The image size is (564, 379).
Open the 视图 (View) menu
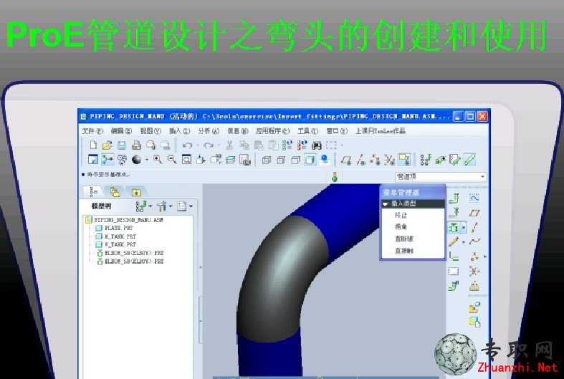[150, 131]
